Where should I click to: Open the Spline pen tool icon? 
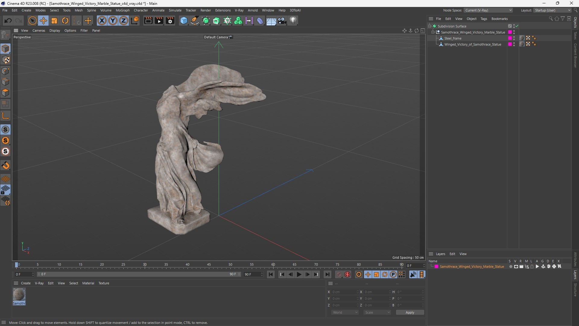[x=195, y=21]
